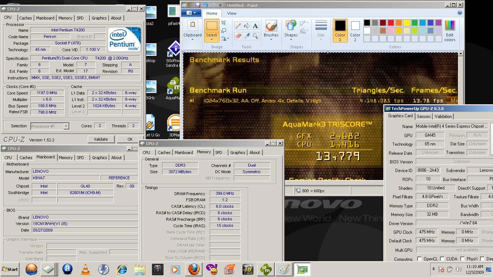The height and width of the screenshot is (277, 493).
Task: Expand the Clipboard dropdown arrow
Action: [x=192, y=40]
